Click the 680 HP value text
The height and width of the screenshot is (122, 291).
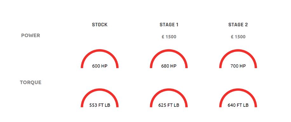point(169,66)
